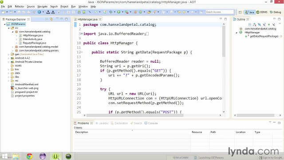Select the Java perspective button

click(250, 12)
